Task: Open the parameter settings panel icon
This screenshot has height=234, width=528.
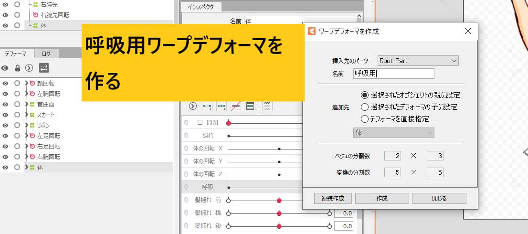Action: [x=250, y=106]
